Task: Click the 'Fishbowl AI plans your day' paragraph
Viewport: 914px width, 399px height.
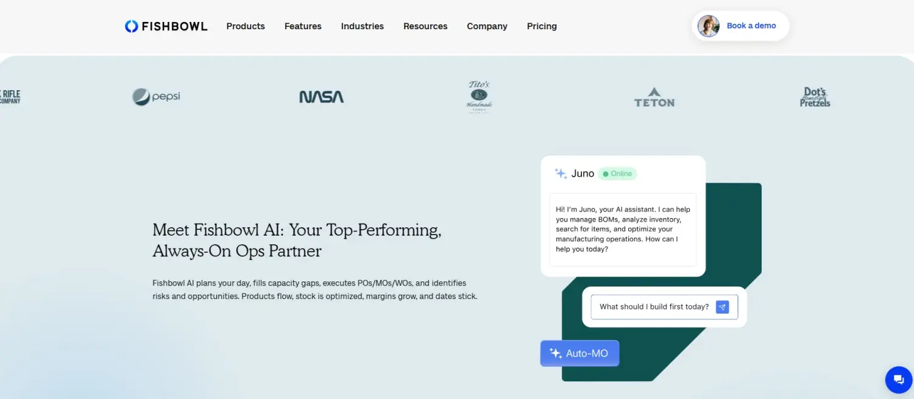Action: pos(315,290)
